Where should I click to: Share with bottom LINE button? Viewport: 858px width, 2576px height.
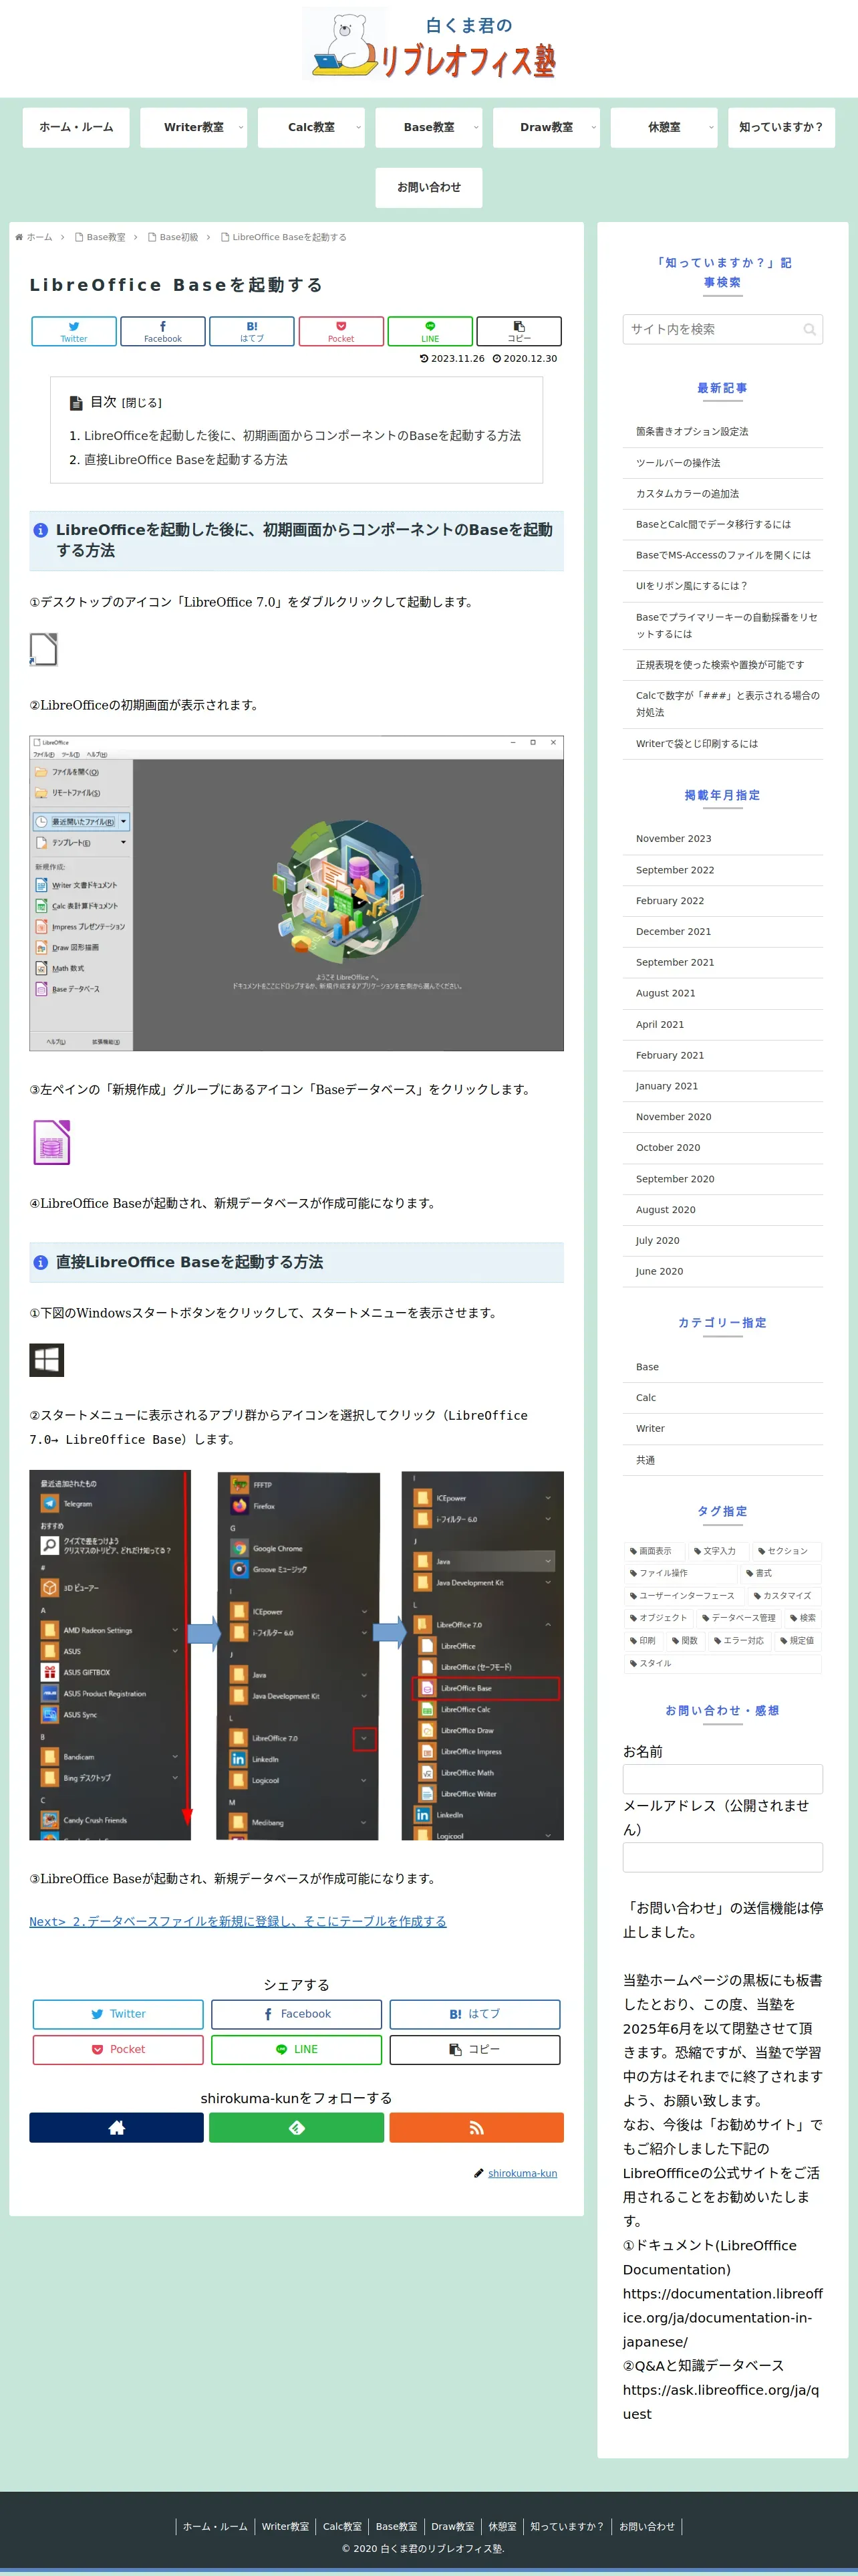point(297,2049)
